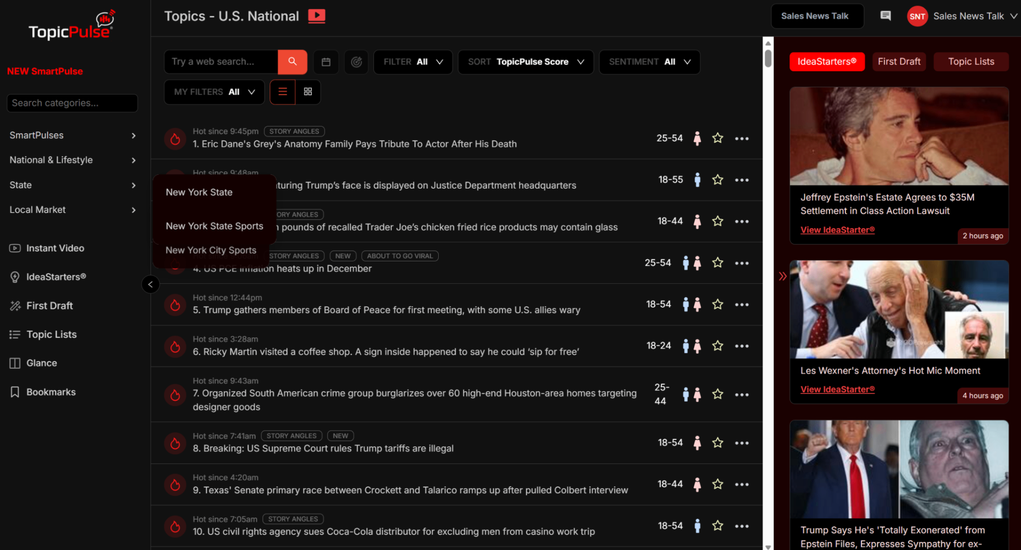Switch to the First Draft tab in right panel
Image resolution: width=1021 pixels, height=550 pixels.
[899, 62]
